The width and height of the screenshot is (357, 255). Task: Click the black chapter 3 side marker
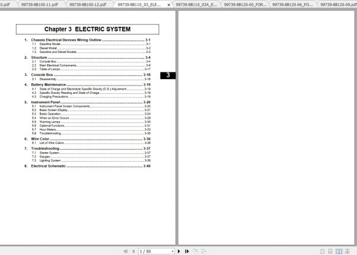[168, 75]
